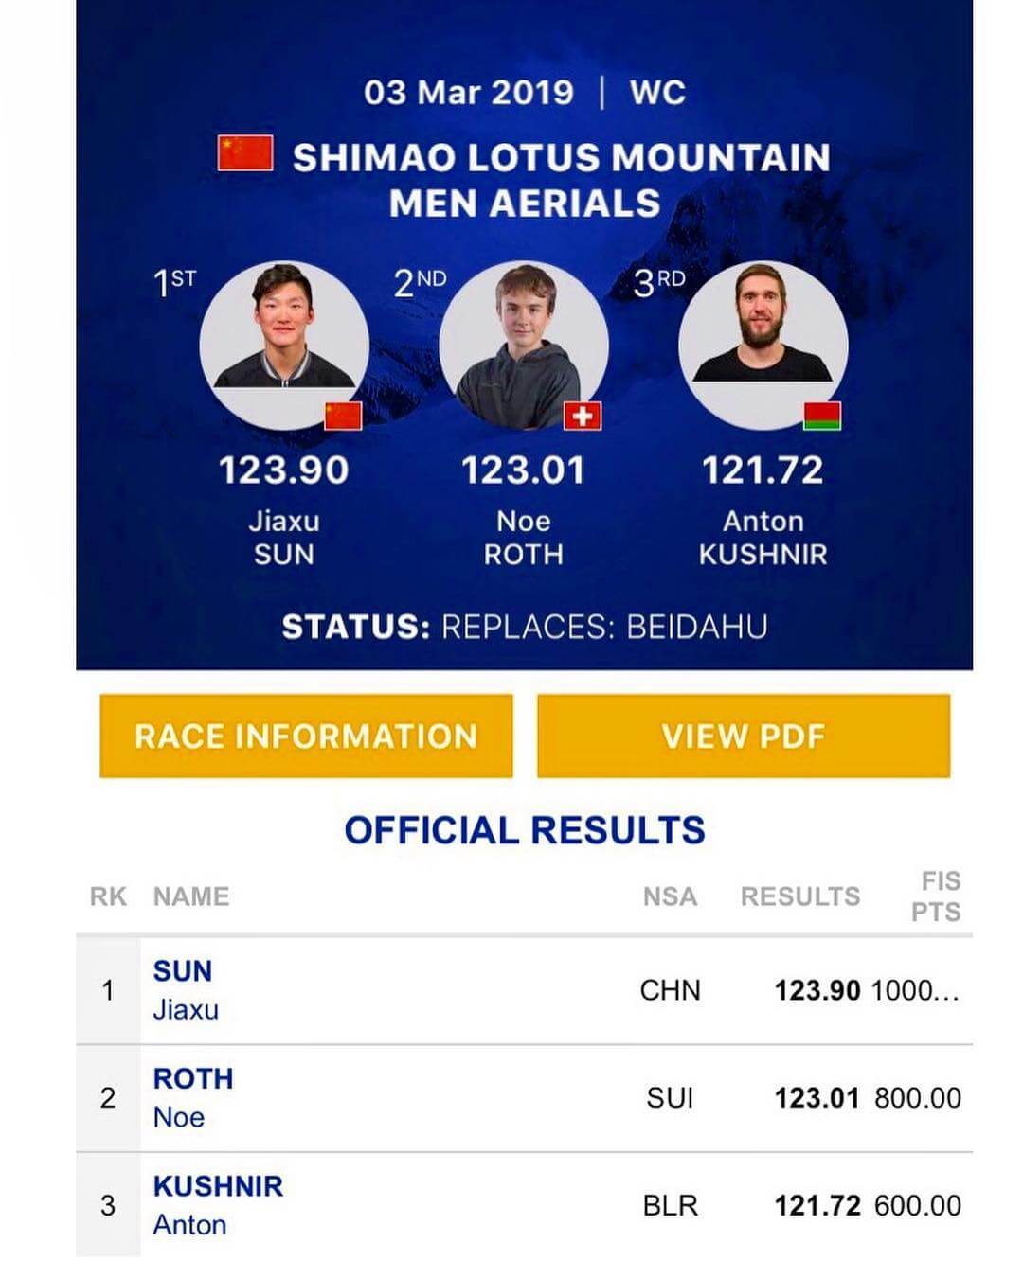Viewport: 1023px width, 1278px height.
Task: Click the FIS PTS column header
Action: tap(936, 896)
